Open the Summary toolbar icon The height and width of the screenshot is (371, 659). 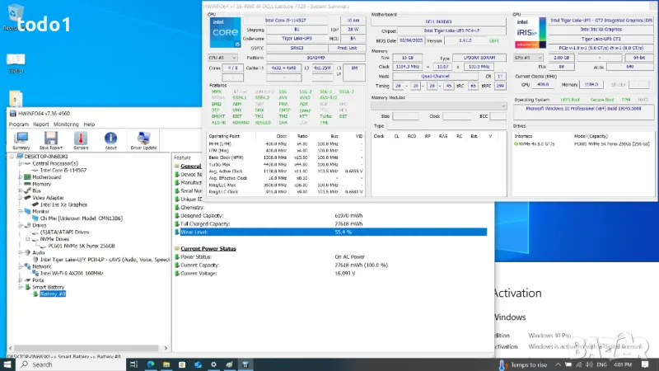pos(19,139)
